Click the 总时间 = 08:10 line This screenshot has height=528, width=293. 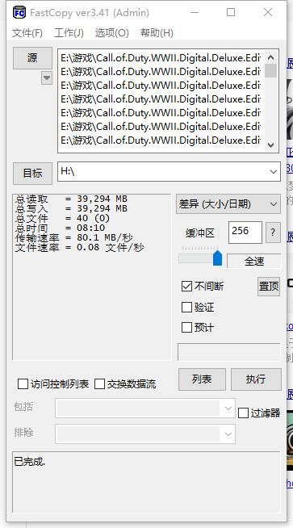(x=60, y=228)
